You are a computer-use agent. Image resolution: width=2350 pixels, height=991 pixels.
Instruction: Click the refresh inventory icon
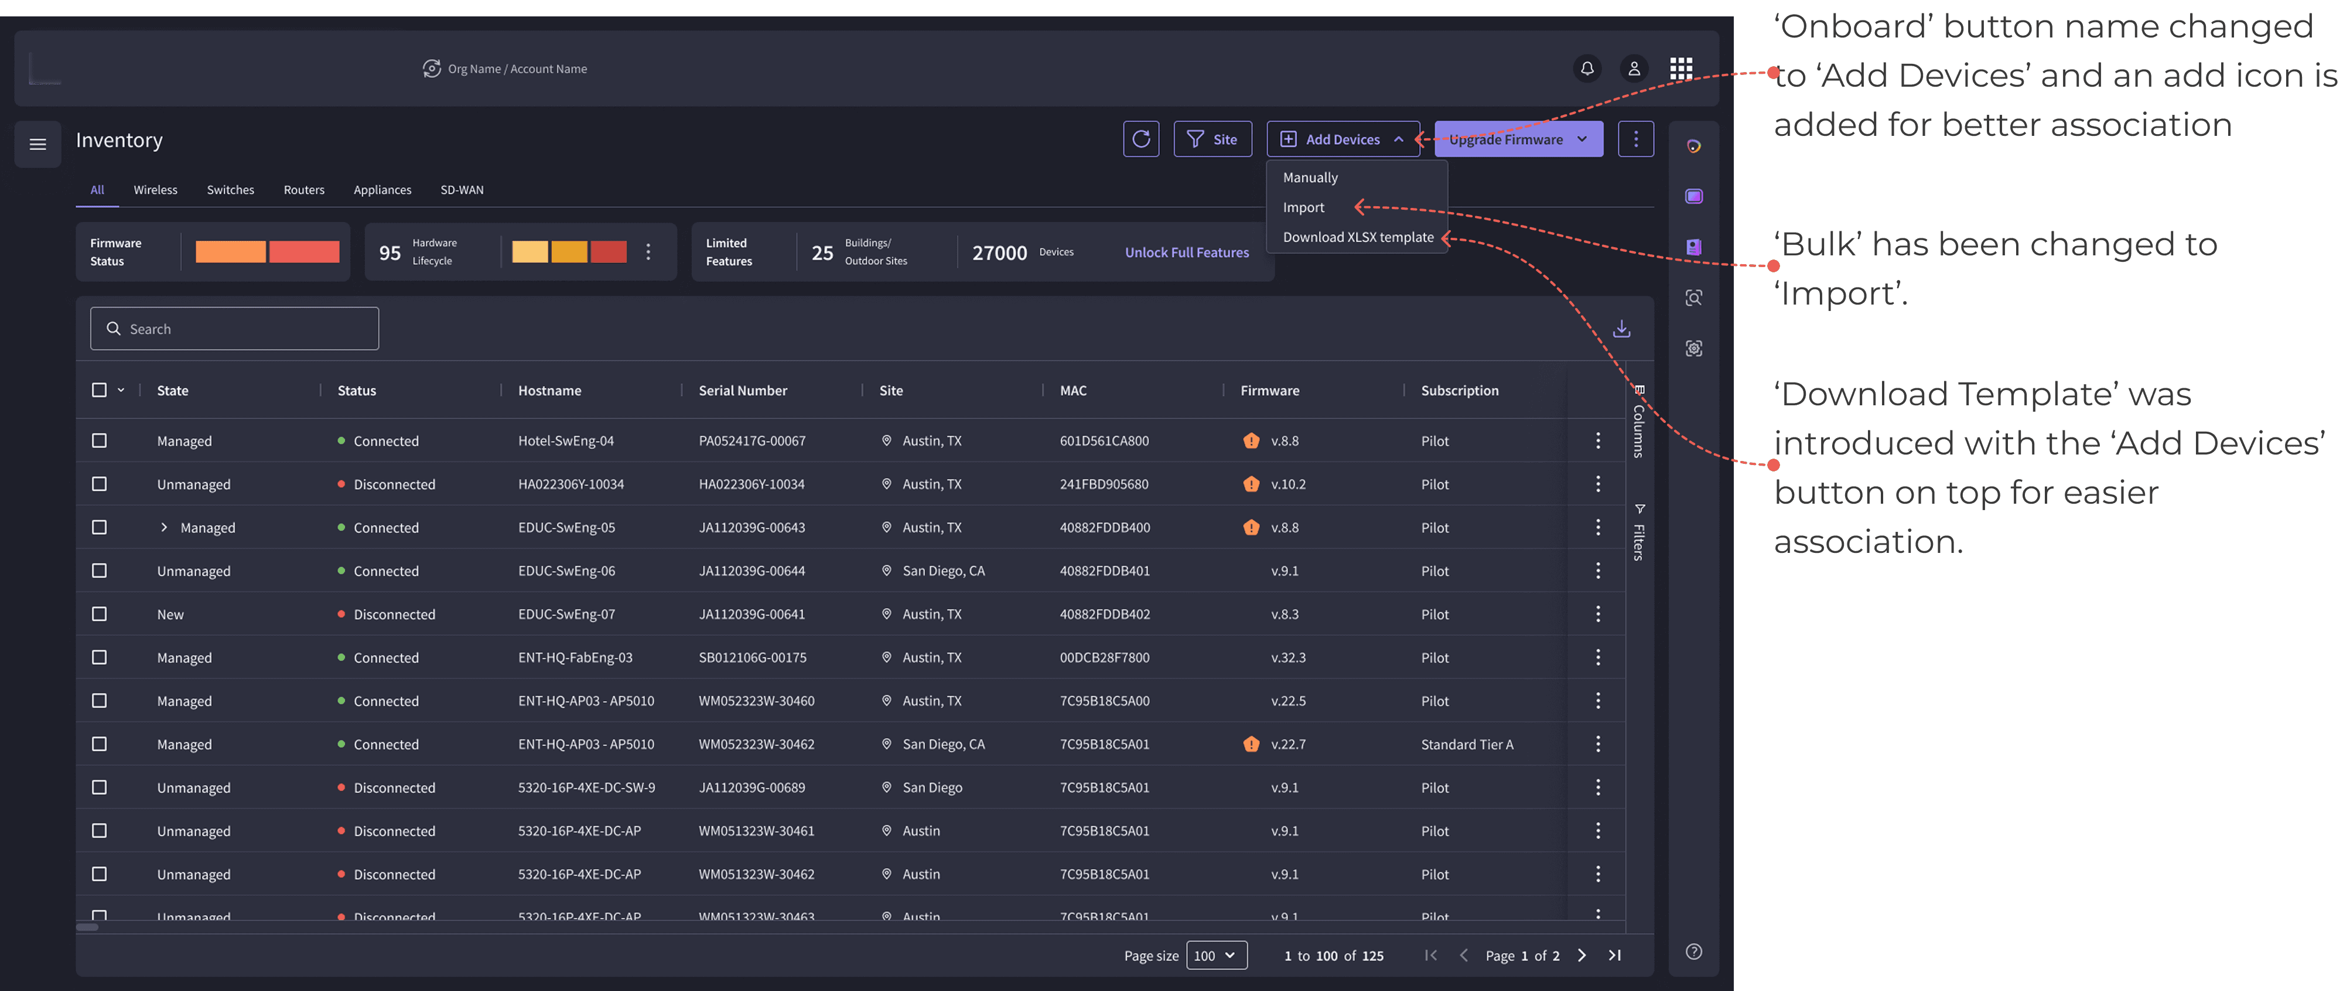click(1140, 139)
